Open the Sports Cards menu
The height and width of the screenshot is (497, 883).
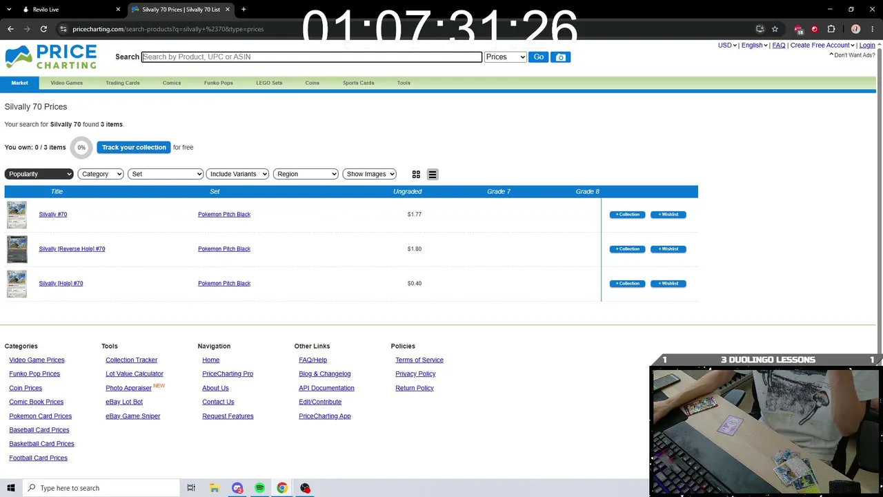click(359, 83)
